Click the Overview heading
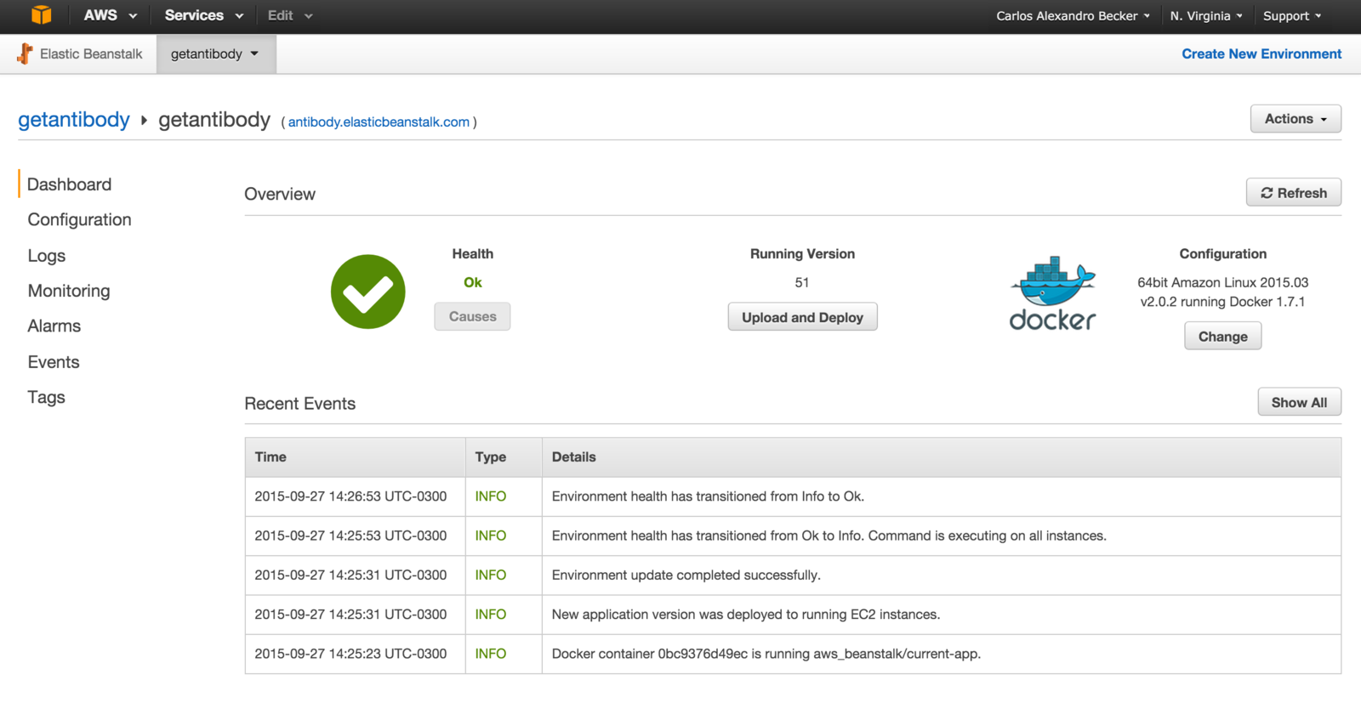 [280, 194]
